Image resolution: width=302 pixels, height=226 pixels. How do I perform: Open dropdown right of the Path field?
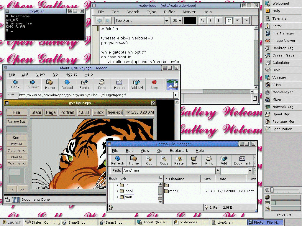tap(250, 170)
